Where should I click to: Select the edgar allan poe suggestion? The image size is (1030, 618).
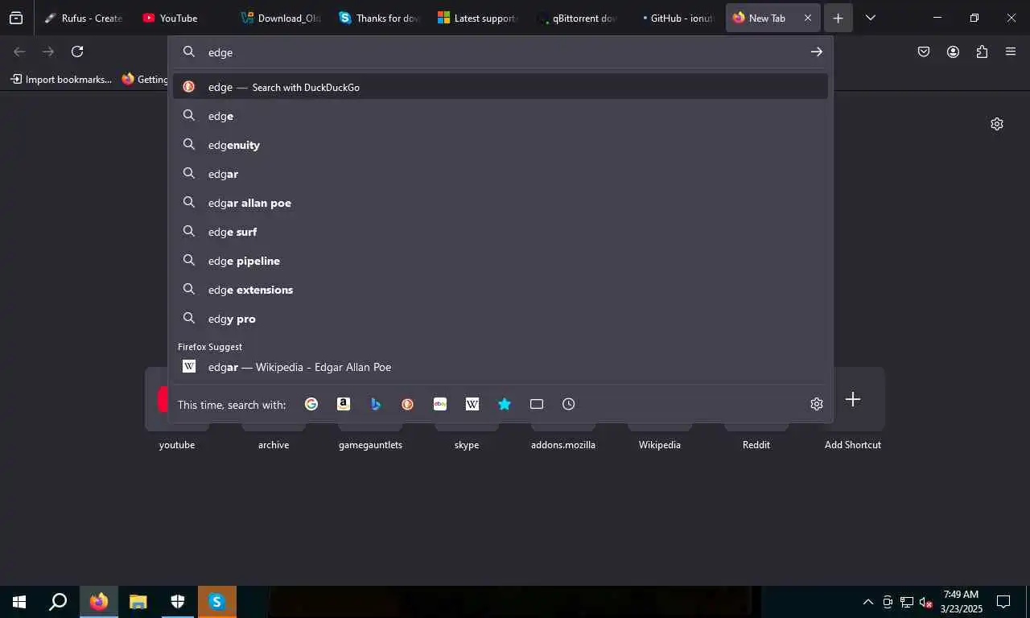(x=501, y=203)
